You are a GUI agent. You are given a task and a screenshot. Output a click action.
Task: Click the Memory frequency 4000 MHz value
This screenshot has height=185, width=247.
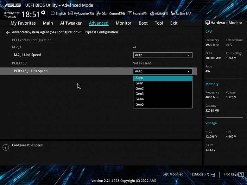[x=212, y=97]
